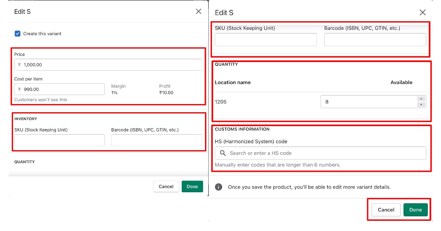Viewport: 441px width, 231px height.
Task: Click the Profit value ₹10.00
Action: (166, 93)
